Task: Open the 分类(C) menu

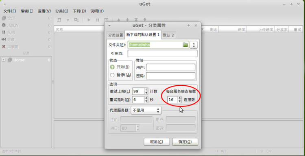Action: pos(62,11)
